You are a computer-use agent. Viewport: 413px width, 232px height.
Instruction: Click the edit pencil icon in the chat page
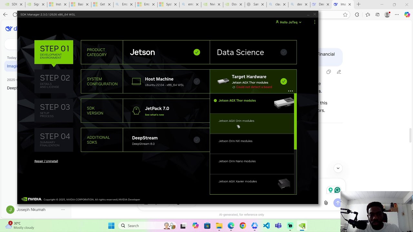339,72
